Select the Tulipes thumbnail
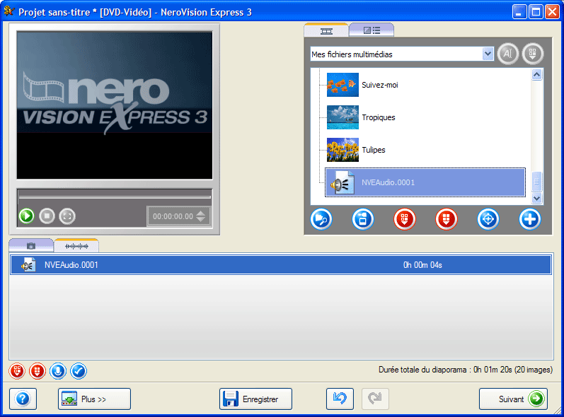The height and width of the screenshot is (417, 564). pos(343,150)
